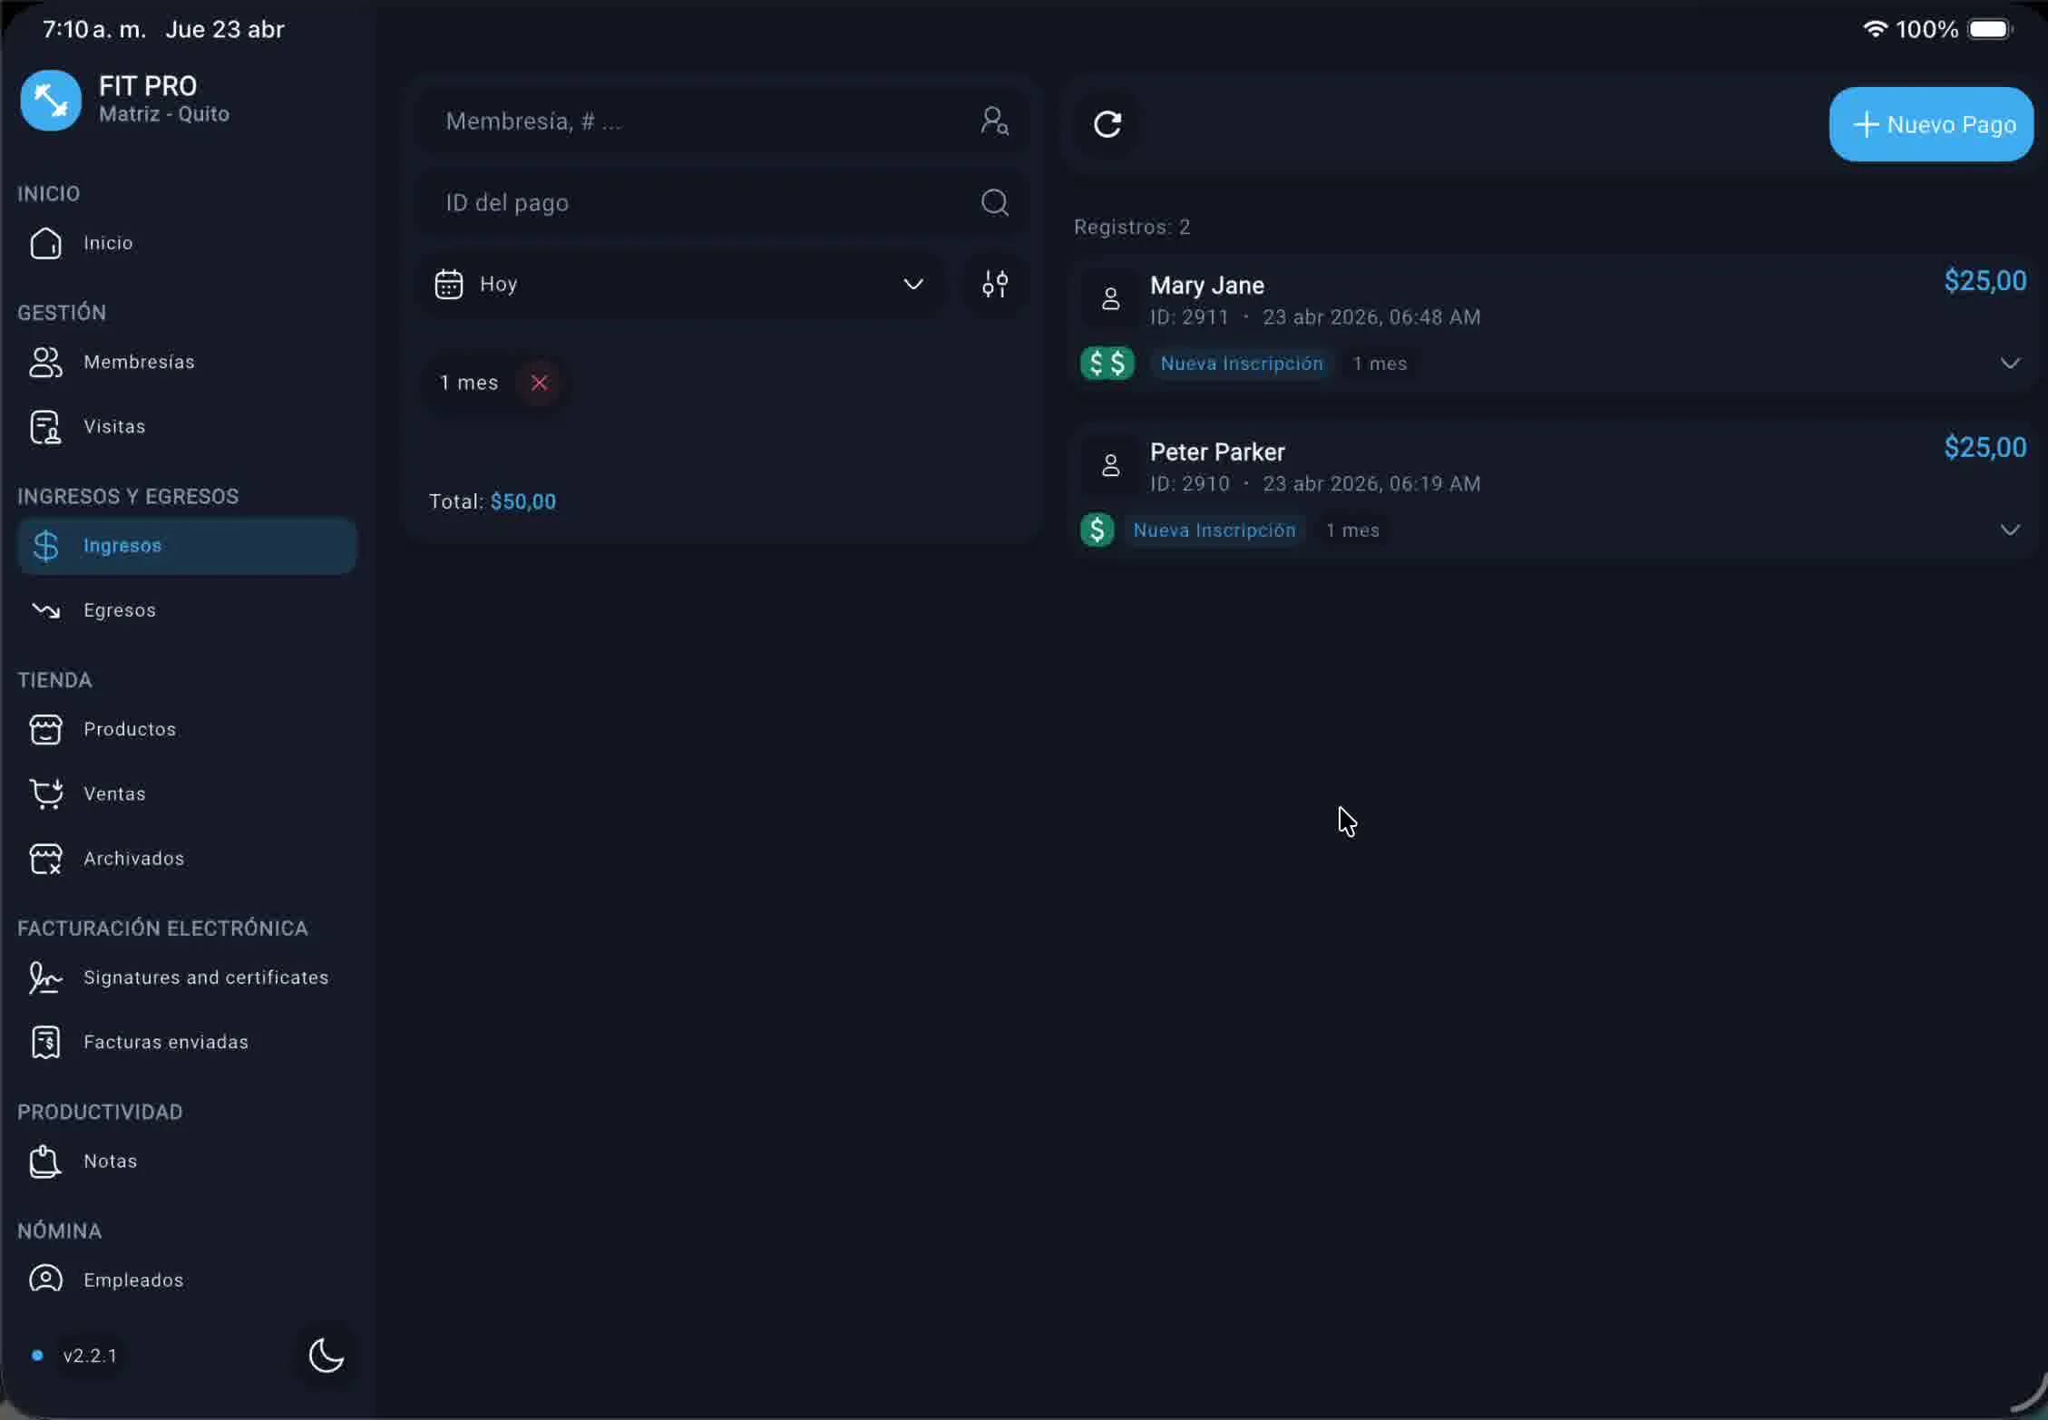Click the member search person icon
Viewport: 2048px width, 1420px height.
click(x=995, y=121)
